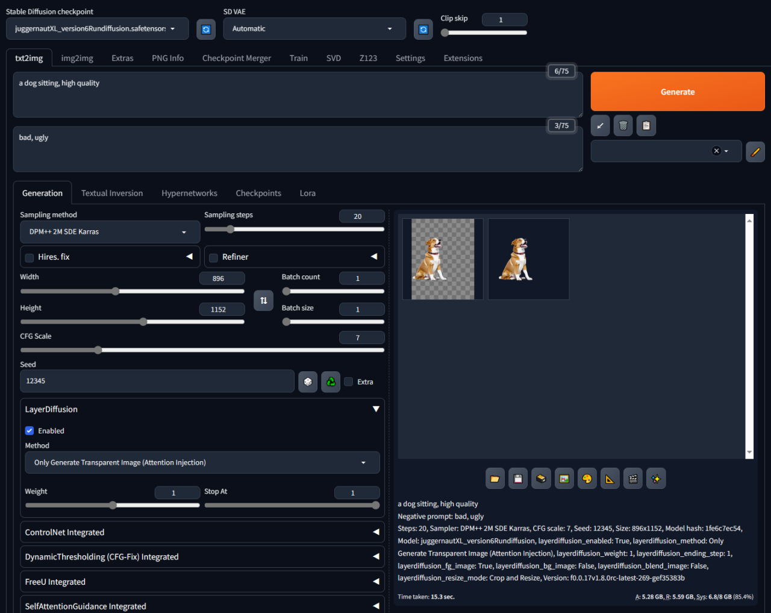Image resolution: width=771 pixels, height=613 pixels.
Task: Click the clipboard paste styles icon
Action: tap(646, 125)
